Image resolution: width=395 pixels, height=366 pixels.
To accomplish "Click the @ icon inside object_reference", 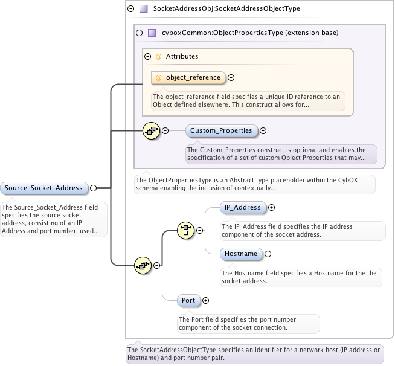I will 159,77.
